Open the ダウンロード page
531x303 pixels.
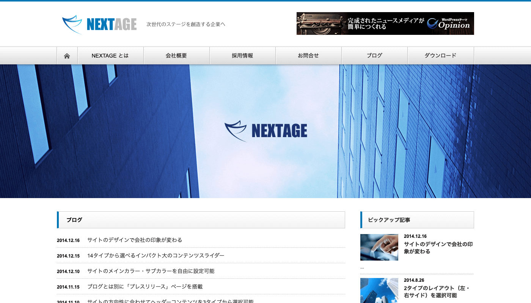(440, 55)
